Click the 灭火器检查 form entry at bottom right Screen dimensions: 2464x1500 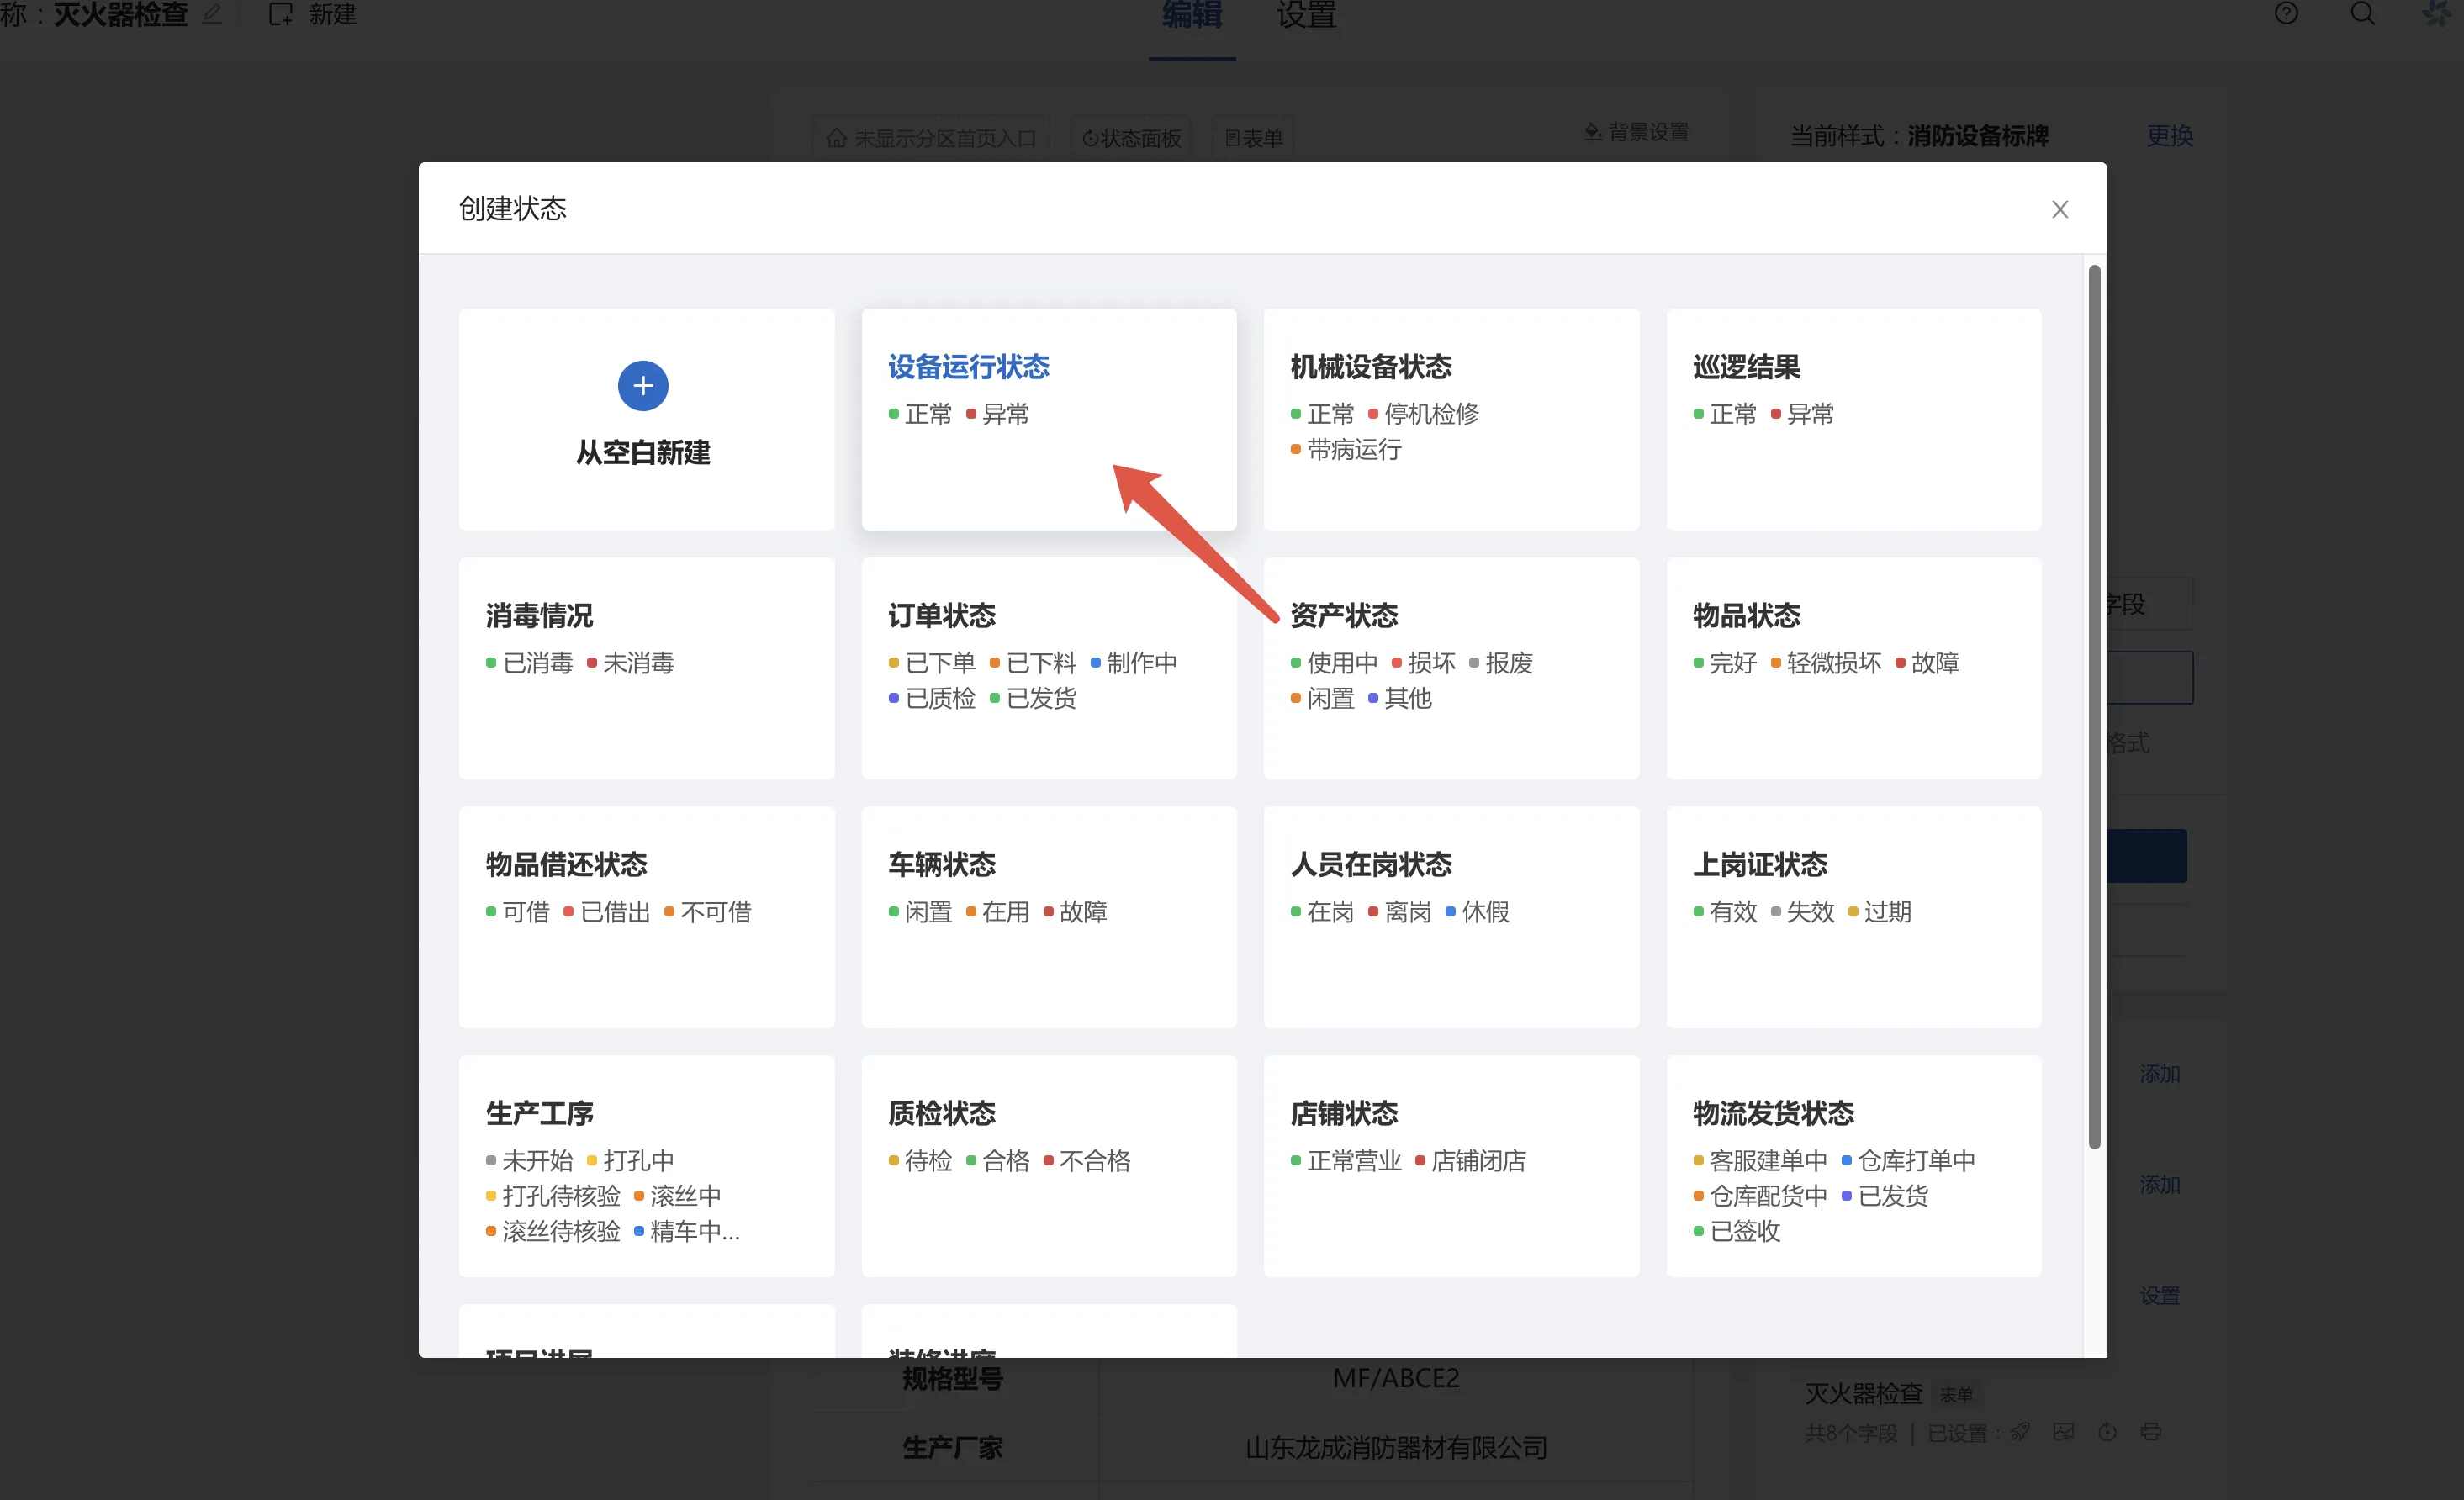pos(1863,1393)
